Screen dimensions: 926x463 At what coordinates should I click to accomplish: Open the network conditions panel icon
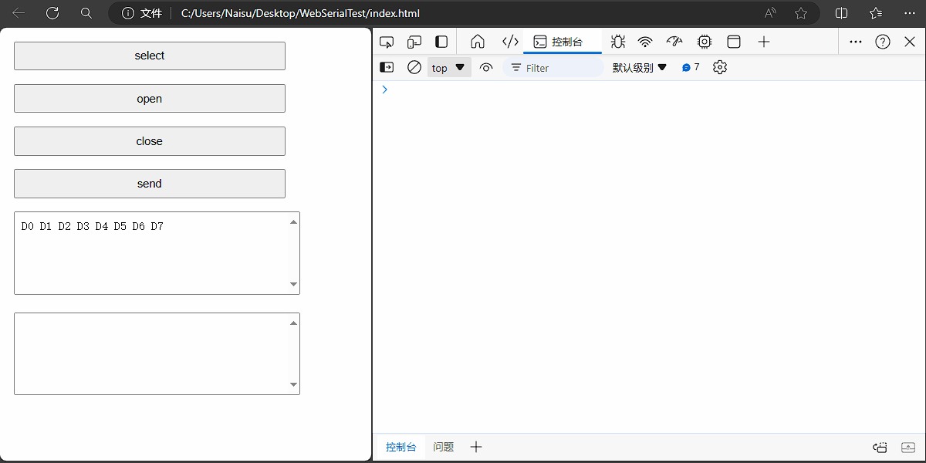click(x=645, y=41)
